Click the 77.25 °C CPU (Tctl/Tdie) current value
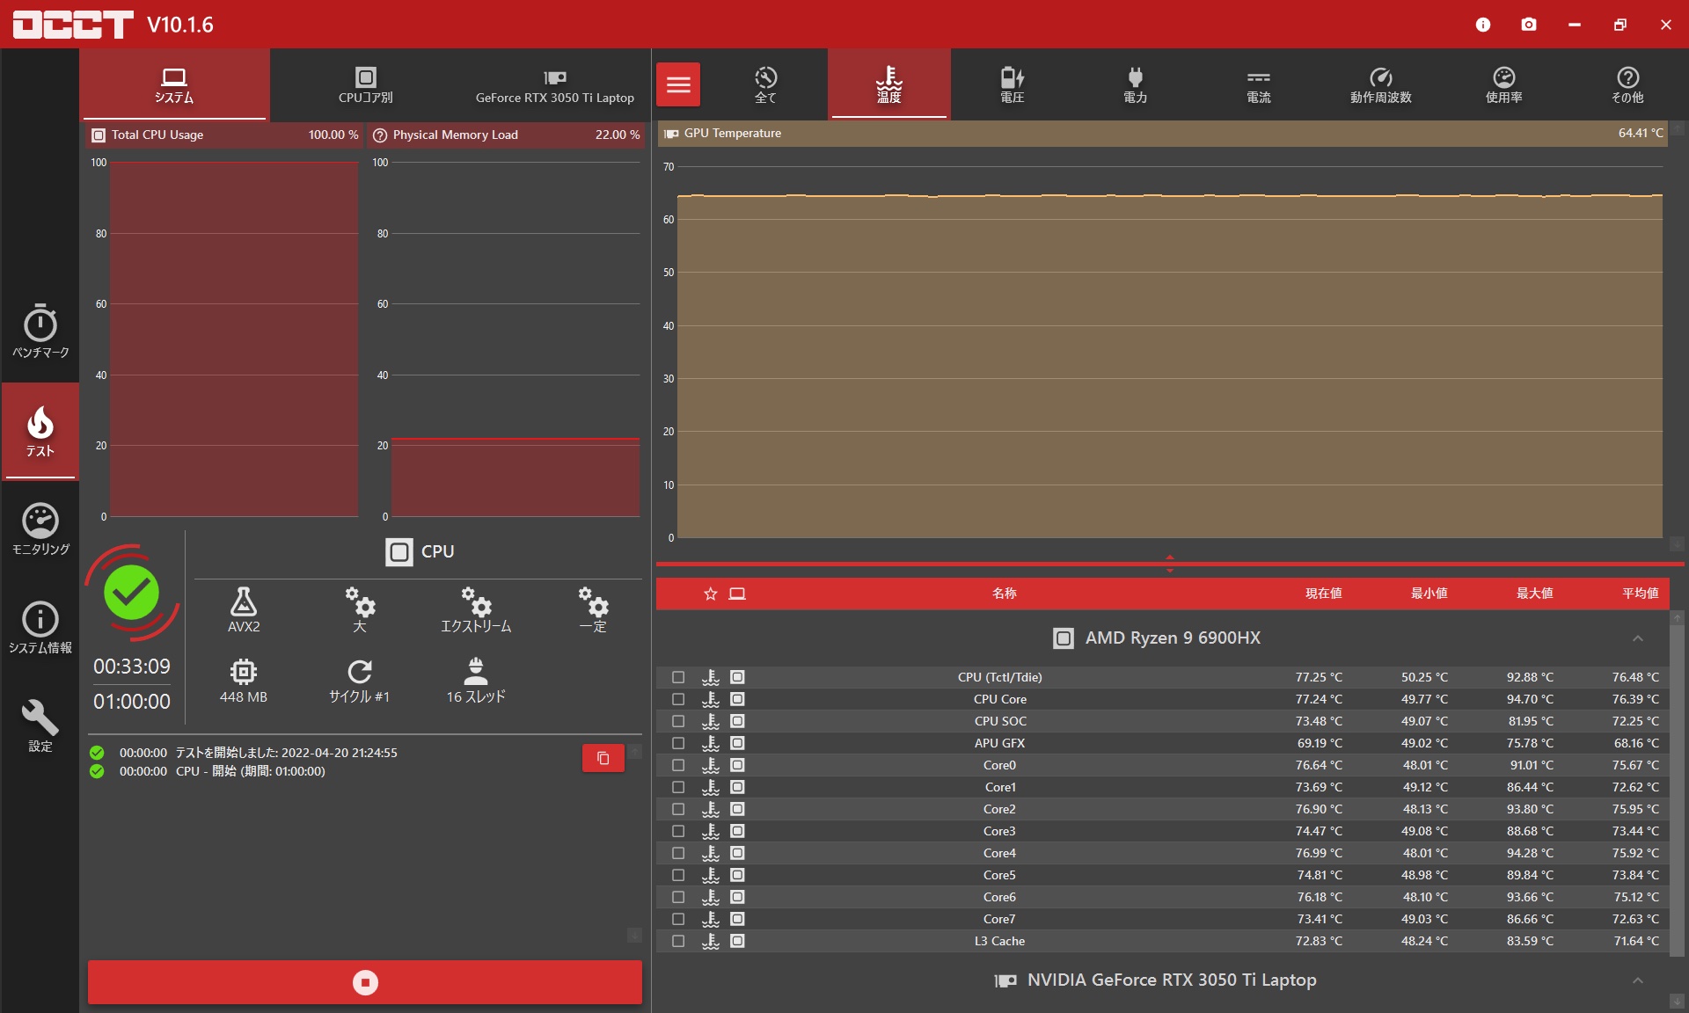The image size is (1689, 1013). 1319,677
